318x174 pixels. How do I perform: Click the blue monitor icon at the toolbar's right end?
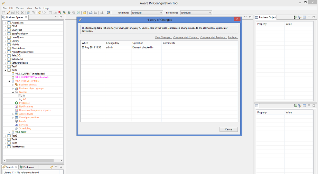click(108, 12)
